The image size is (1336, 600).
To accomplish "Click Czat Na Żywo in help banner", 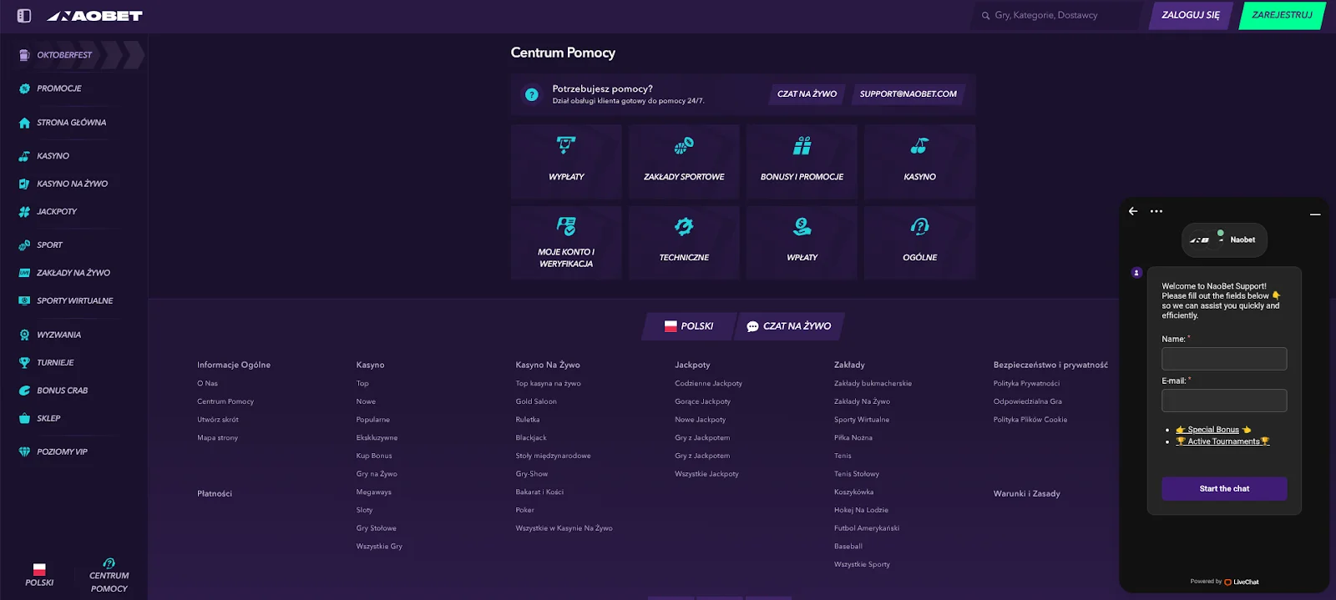I will (807, 94).
